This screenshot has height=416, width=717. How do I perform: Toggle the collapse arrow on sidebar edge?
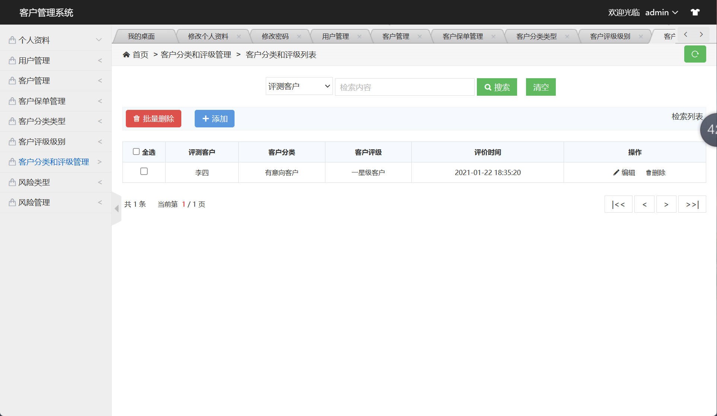click(117, 209)
